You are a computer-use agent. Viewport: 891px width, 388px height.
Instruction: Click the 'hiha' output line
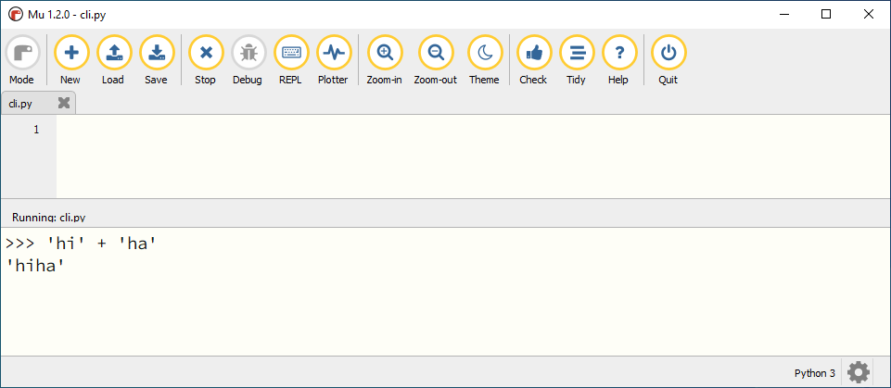(x=35, y=266)
